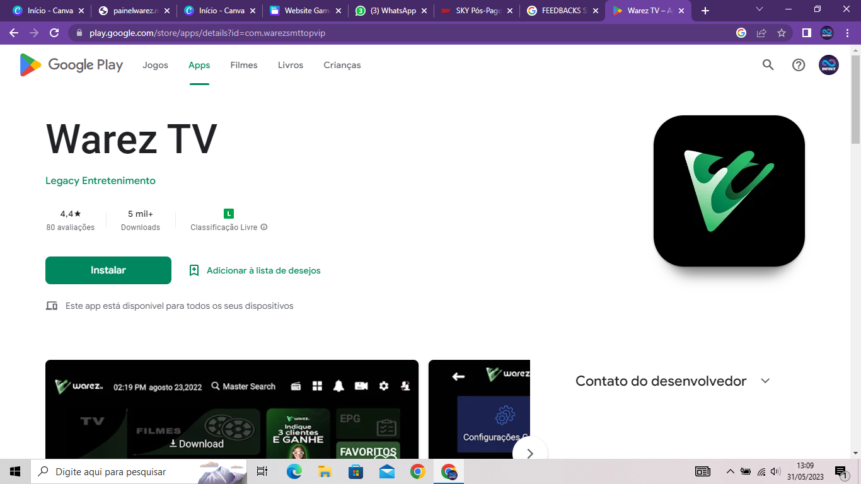
Task: Click the browser forward arrow
Action: coord(34,33)
